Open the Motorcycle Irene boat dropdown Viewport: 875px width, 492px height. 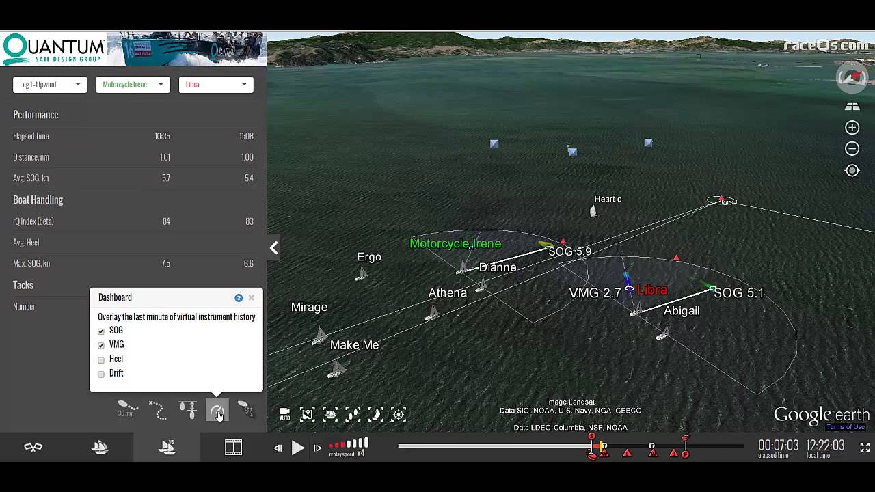click(133, 85)
